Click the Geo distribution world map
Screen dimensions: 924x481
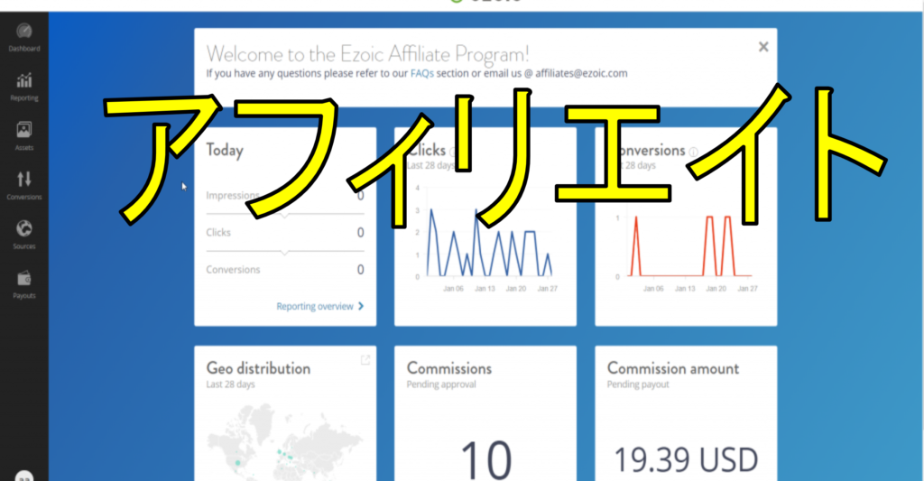pos(284,442)
